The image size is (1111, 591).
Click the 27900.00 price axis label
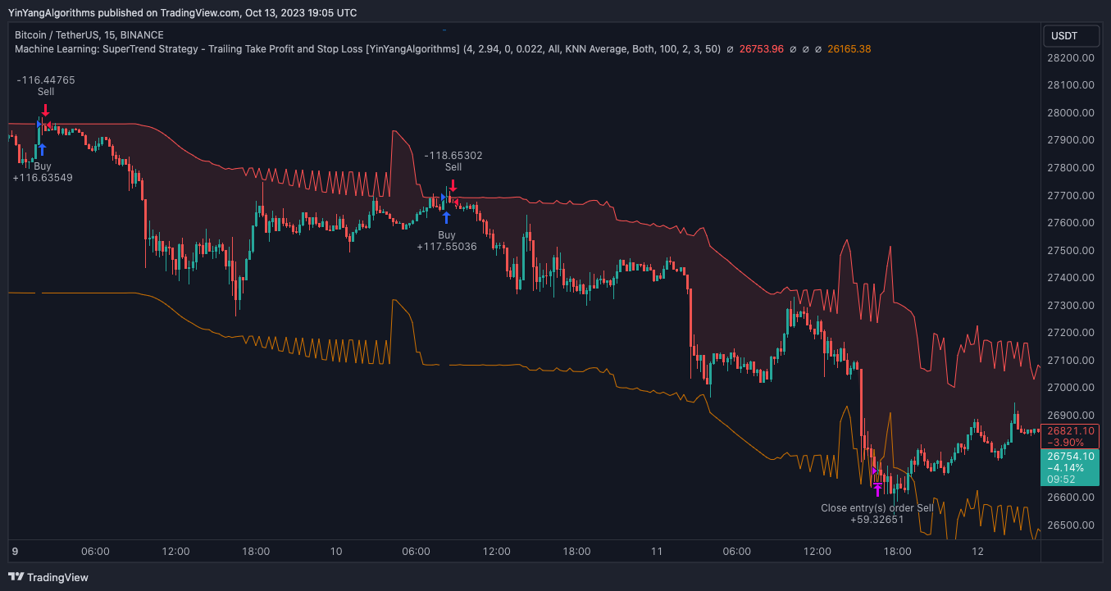coord(1071,140)
